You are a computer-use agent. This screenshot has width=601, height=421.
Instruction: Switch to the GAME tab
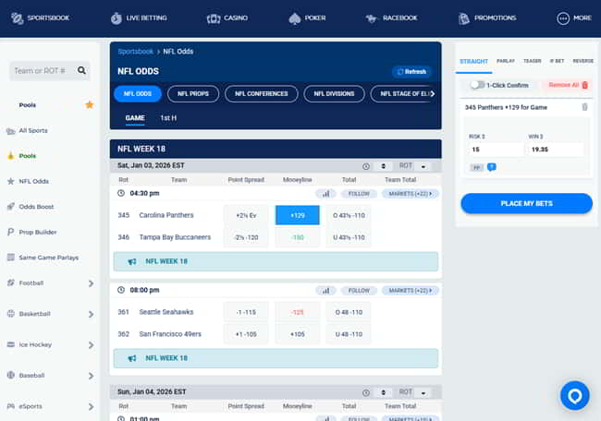tap(135, 118)
